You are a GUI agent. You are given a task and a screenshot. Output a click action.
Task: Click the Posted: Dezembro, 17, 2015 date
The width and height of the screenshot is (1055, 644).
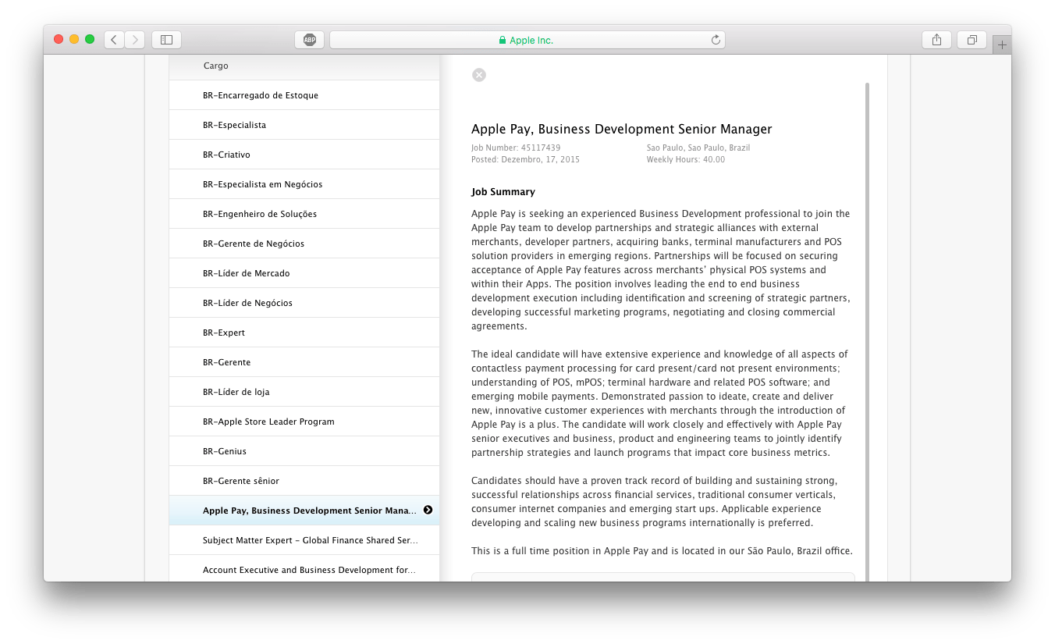525,159
